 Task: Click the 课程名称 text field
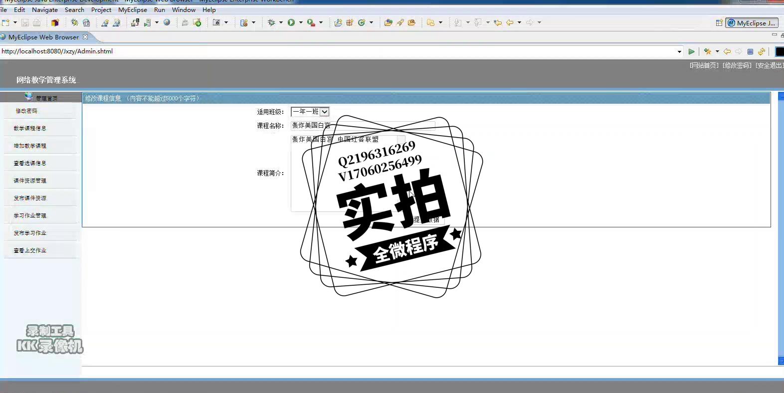(363, 126)
